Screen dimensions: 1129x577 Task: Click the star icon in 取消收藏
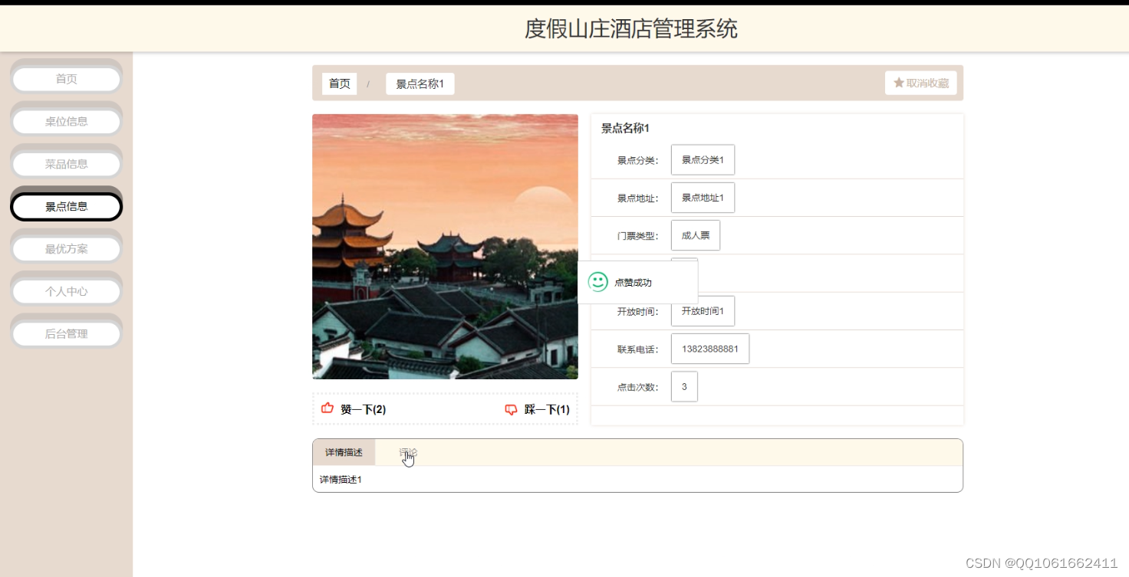[899, 83]
